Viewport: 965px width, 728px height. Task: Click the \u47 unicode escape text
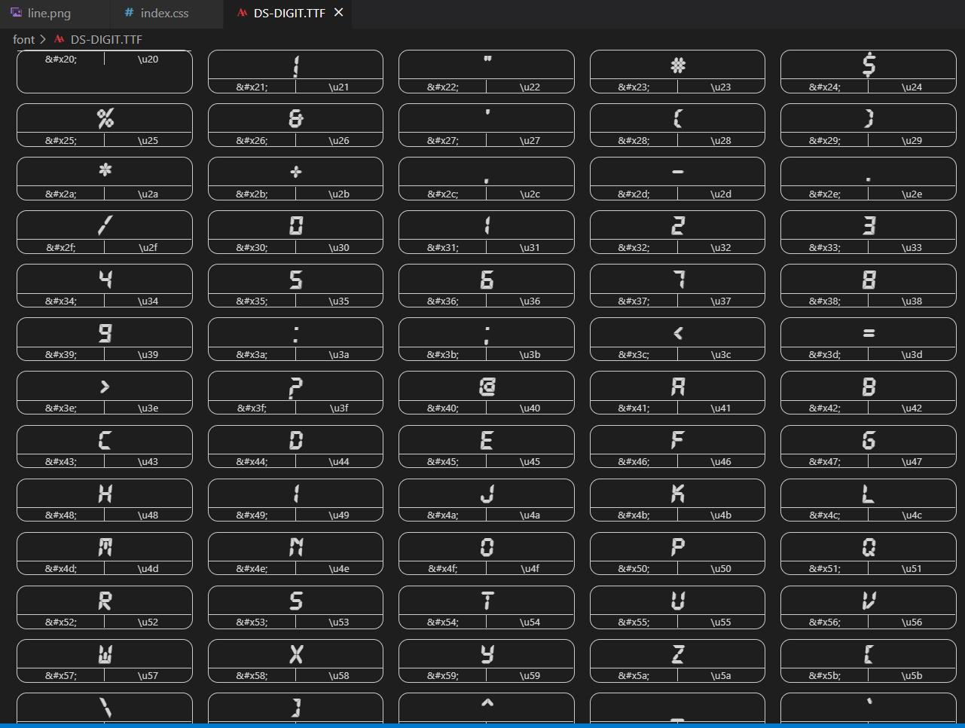912,461
